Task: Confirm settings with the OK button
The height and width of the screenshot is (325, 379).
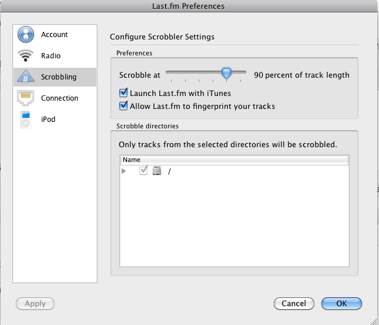Action: point(341,303)
